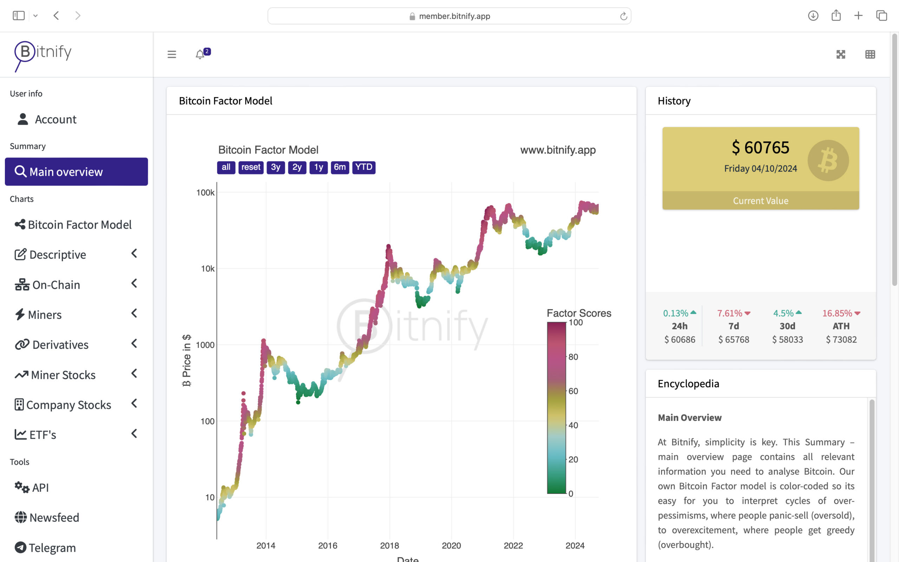Toggle fullscreen expand arrows icon
The width and height of the screenshot is (899, 562).
(841, 54)
